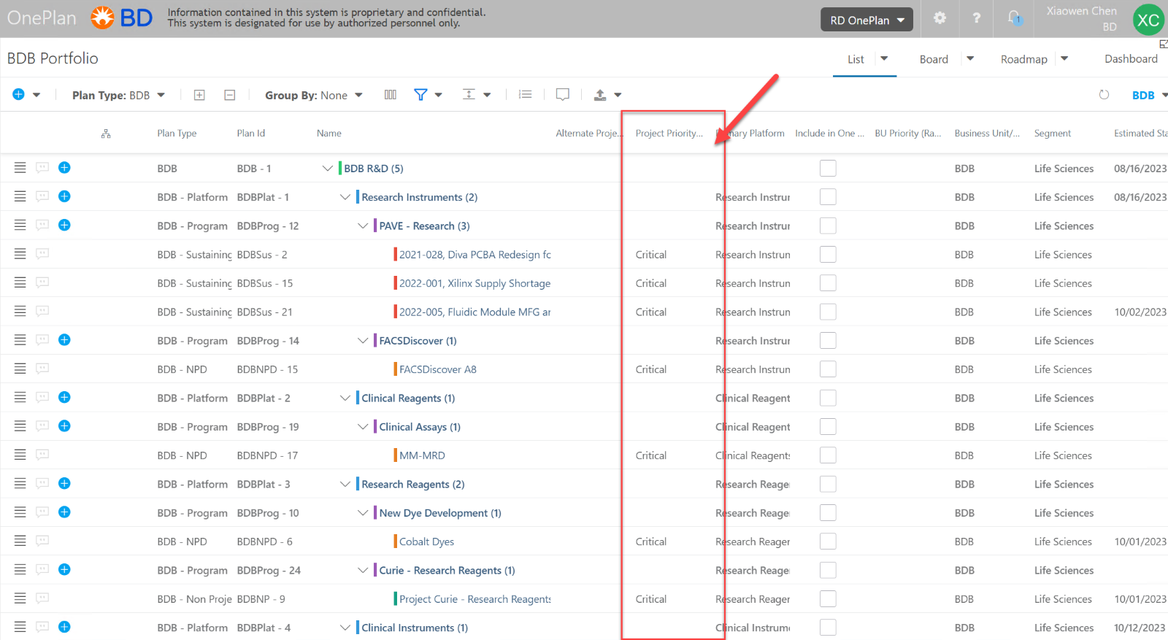Image resolution: width=1168 pixels, height=640 pixels.
Task: Click the expand all plus-box icon
Action: [199, 95]
